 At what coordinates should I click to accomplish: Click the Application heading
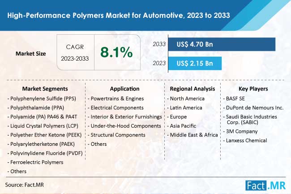pyautogui.click(x=124, y=89)
